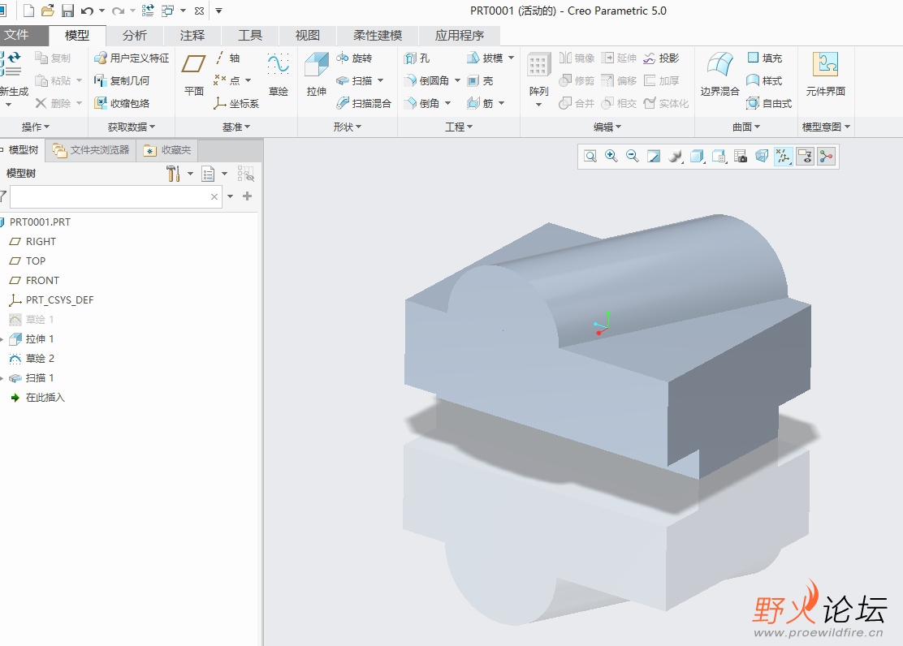Open Operations (操作) group dropdown
This screenshot has width=903, height=646.
pos(35,127)
